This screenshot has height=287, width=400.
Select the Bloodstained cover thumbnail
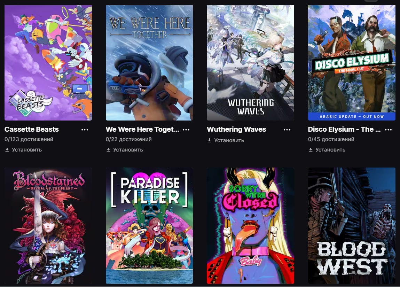(48, 226)
